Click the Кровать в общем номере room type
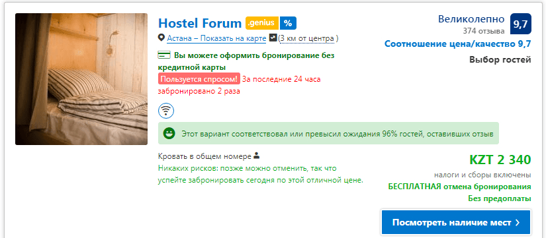The image size is (546, 238). (205, 156)
